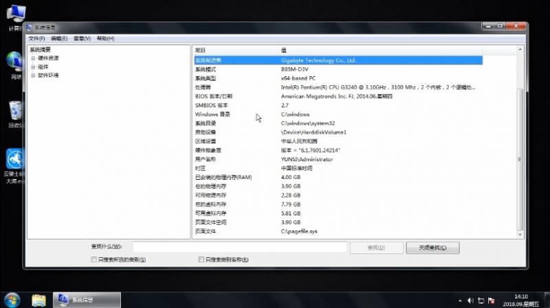The image size is (550, 308).
Task: Select the C:\pagefile.sys value
Action: tap(299, 231)
